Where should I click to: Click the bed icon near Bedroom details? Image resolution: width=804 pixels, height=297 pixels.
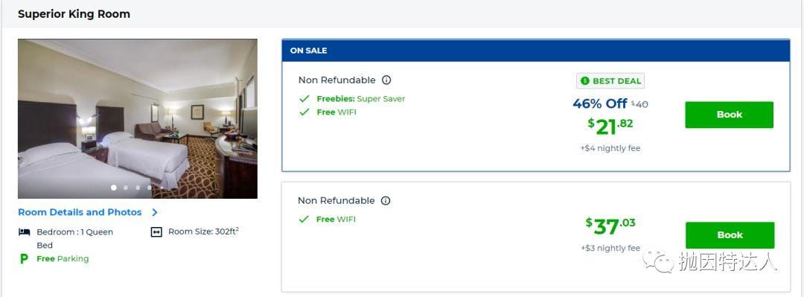(x=24, y=231)
